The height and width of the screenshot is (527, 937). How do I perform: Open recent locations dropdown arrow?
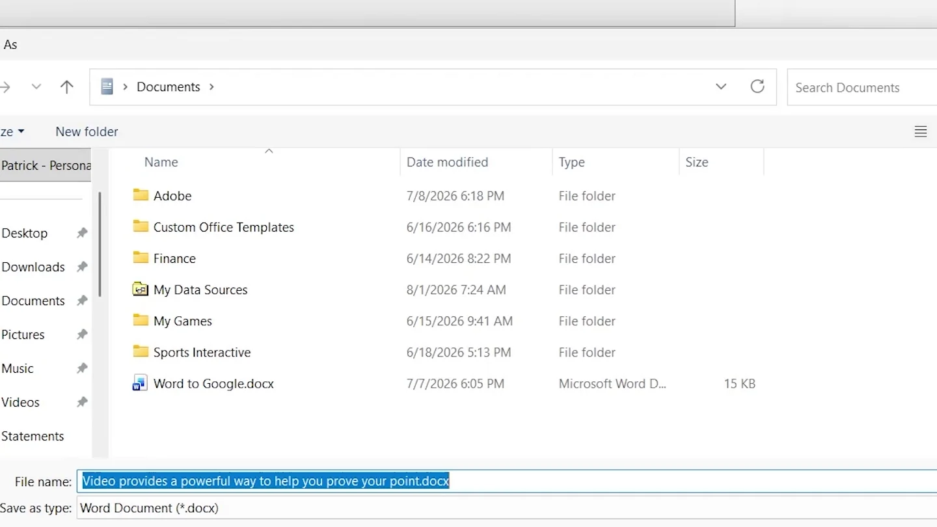pos(36,87)
